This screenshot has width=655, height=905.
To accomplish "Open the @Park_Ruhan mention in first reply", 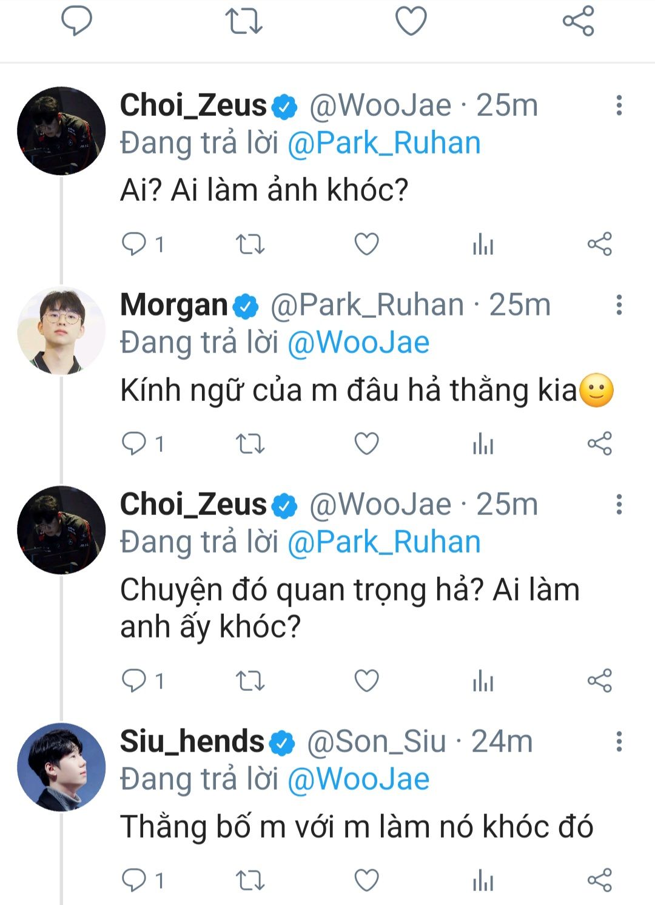I will (384, 144).
